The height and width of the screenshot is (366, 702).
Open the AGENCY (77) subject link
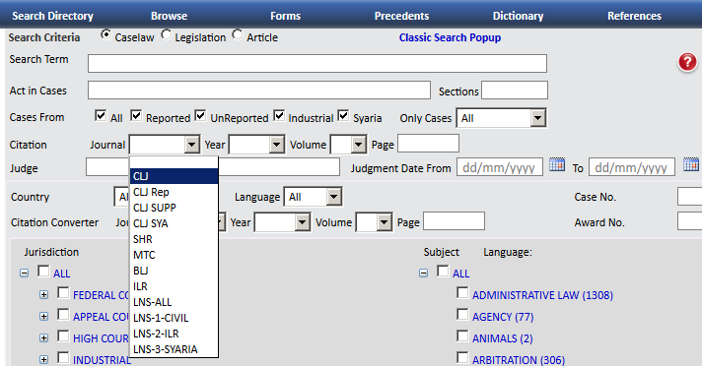click(x=503, y=317)
